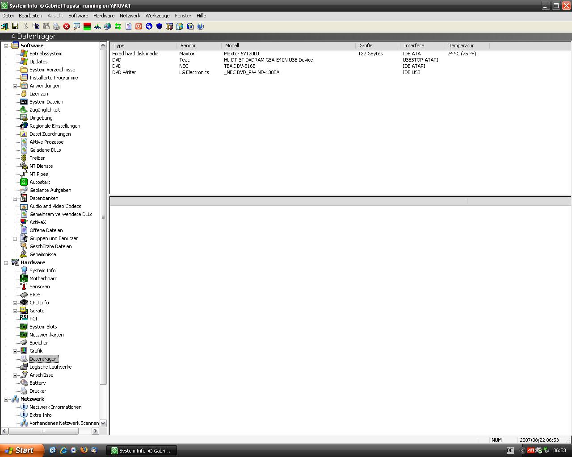The image size is (572, 457).
Task: Sort the list by Temperatur column
Action: tap(467, 46)
